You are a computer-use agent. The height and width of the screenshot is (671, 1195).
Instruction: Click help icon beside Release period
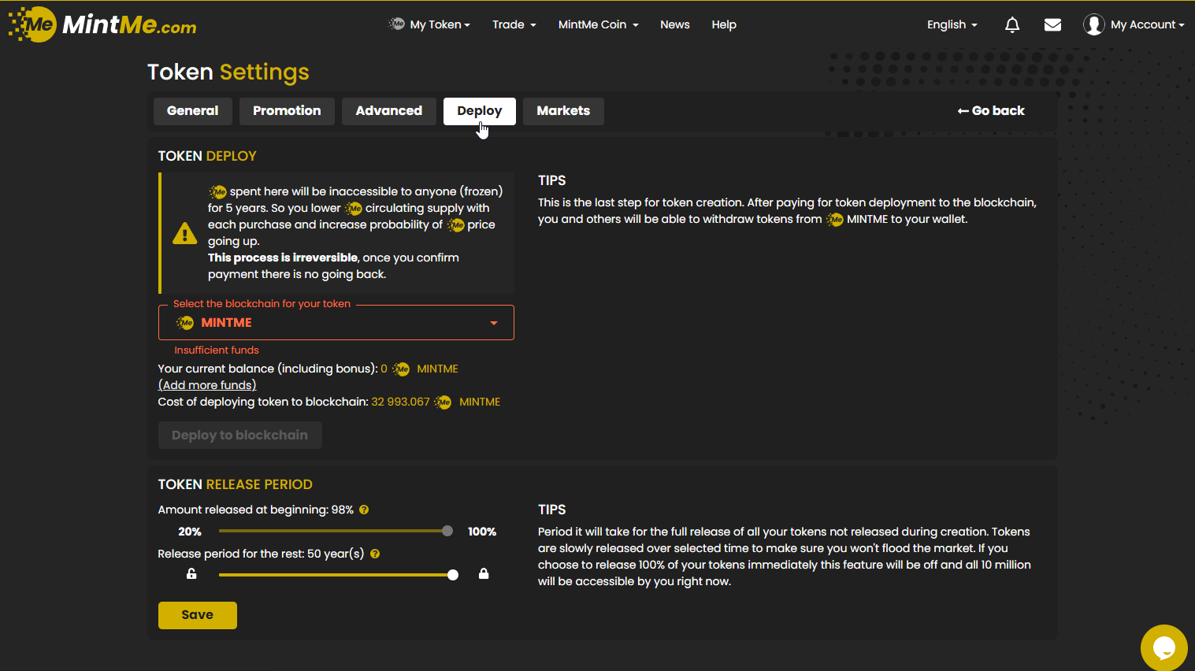tap(375, 554)
